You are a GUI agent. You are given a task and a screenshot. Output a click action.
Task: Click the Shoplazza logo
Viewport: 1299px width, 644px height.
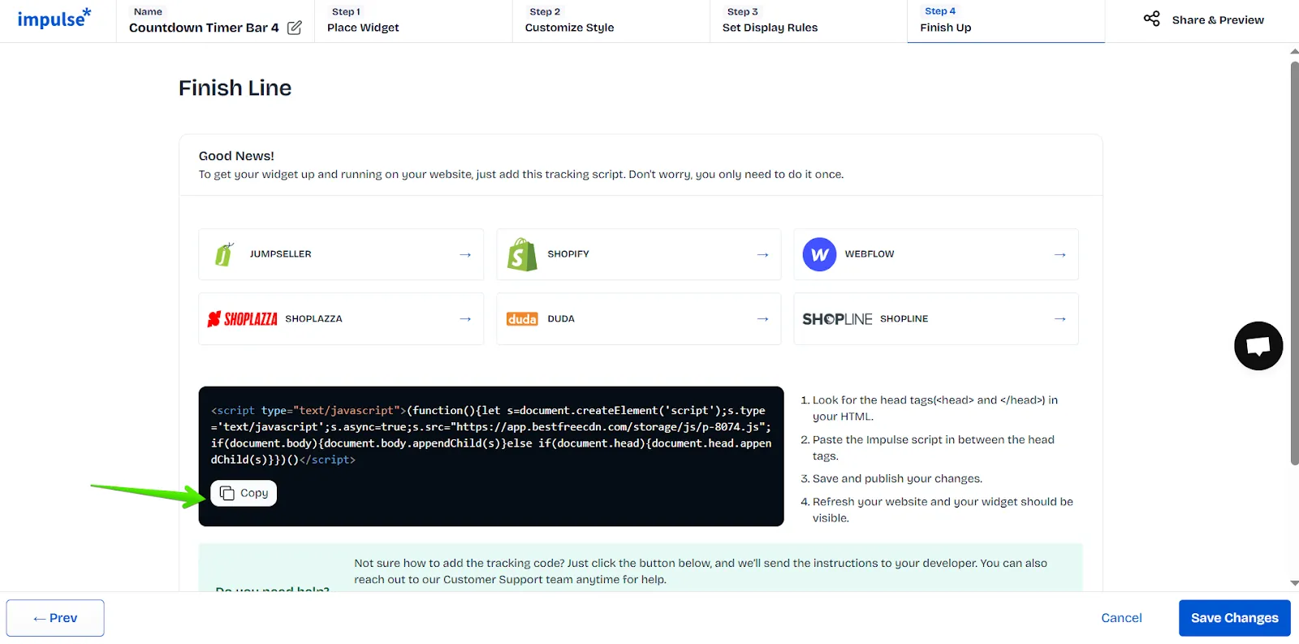(x=242, y=319)
